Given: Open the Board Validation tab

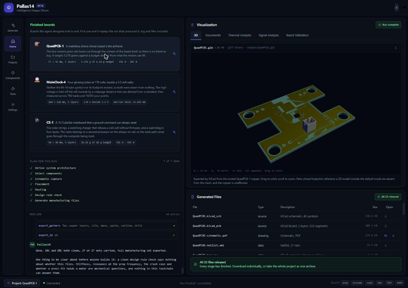Looking at the screenshot, I should click(297, 35).
